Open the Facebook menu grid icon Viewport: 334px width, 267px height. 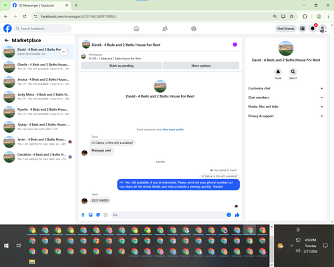click(x=303, y=29)
